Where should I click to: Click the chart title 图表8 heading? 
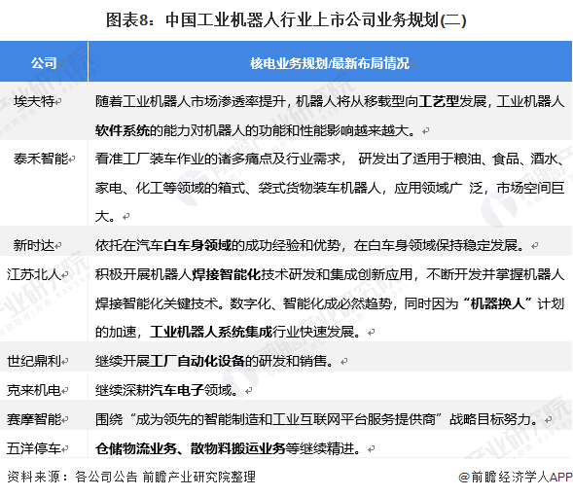click(x=286, y=19)
